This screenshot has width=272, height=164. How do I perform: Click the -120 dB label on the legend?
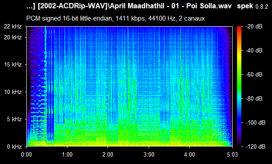coord(255,147)
